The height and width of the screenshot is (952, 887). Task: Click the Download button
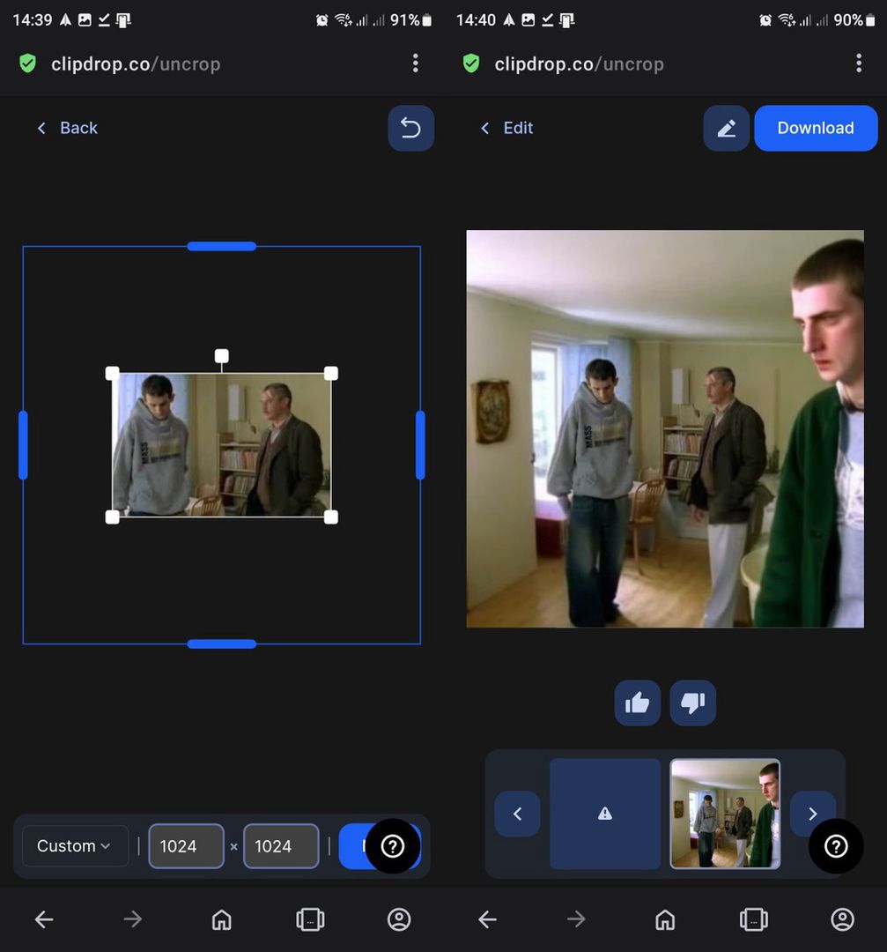point(816,128)
